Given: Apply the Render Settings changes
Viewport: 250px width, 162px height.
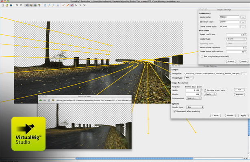Looking at the screenshot, I should (243, 115).
